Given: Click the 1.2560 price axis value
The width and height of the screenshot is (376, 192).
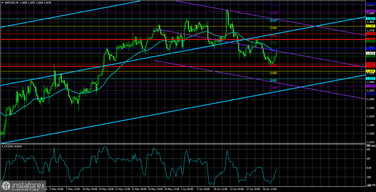Looking at the screenshot, I should (x=371, y=82).
